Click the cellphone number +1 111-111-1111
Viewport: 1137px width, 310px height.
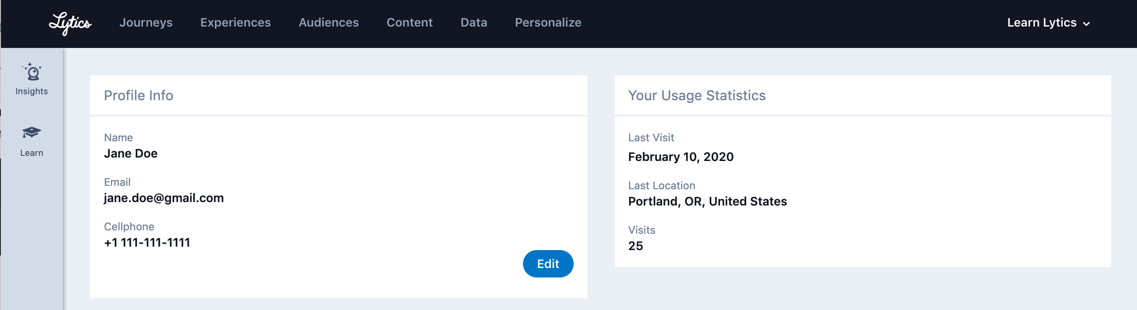click(x=147, y=242)
